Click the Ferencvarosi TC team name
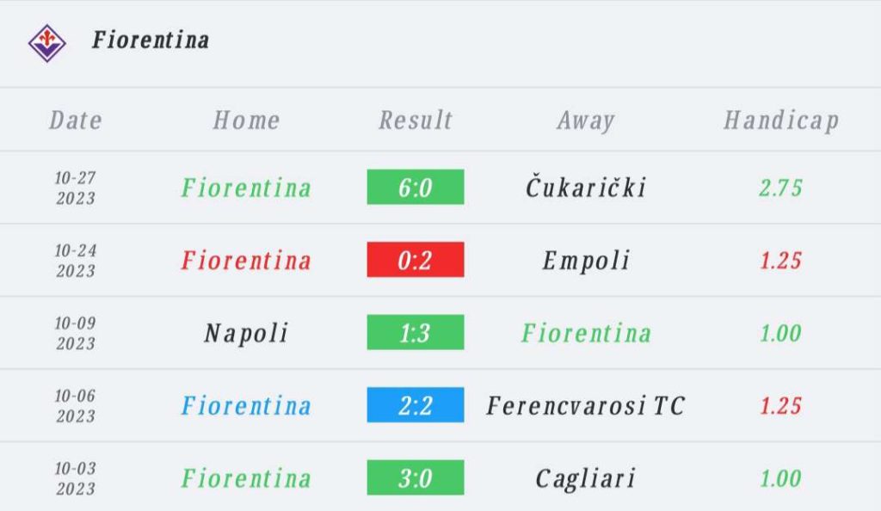The height and width of the screenshot is (511, 881). tap(586, 405)
